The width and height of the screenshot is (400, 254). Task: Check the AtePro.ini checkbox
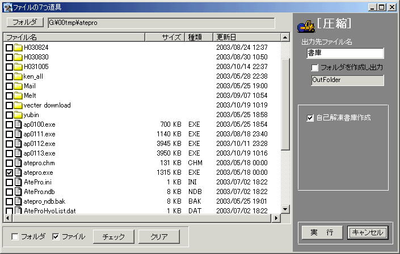[9, 182]
